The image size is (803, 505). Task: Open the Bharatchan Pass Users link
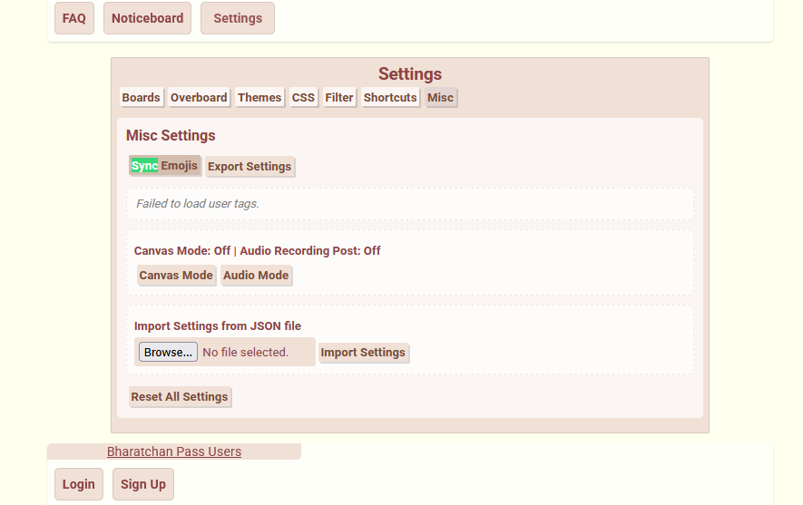[x=174, y=452]
